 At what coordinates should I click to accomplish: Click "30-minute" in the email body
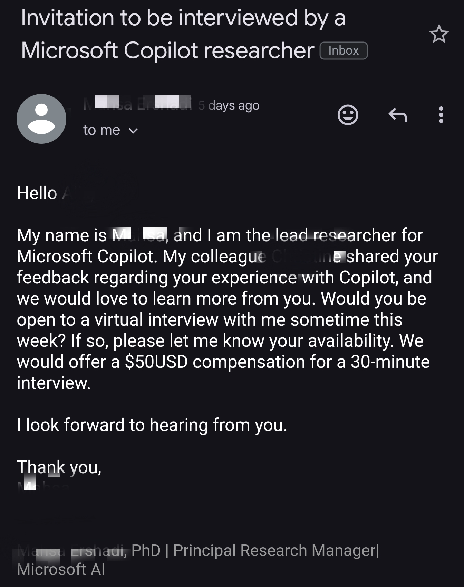click(390, 362)
